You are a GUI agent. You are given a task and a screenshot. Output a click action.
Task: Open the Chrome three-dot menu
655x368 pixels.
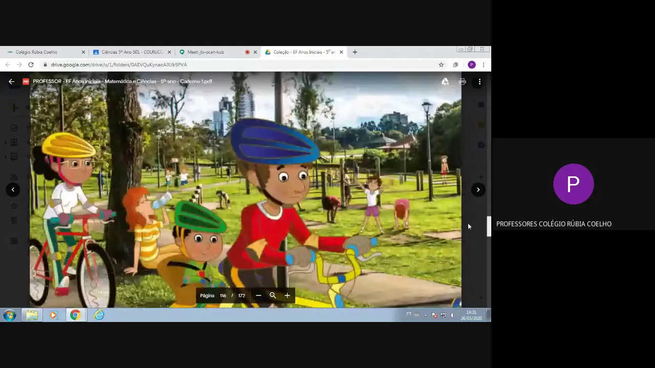tap(484, 65)
